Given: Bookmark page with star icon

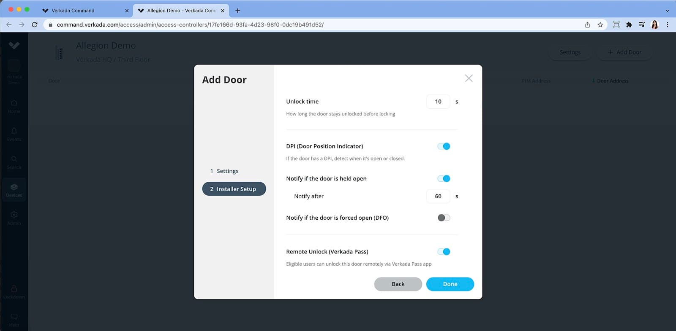Looking at the screenshot, I should [600, 25].
